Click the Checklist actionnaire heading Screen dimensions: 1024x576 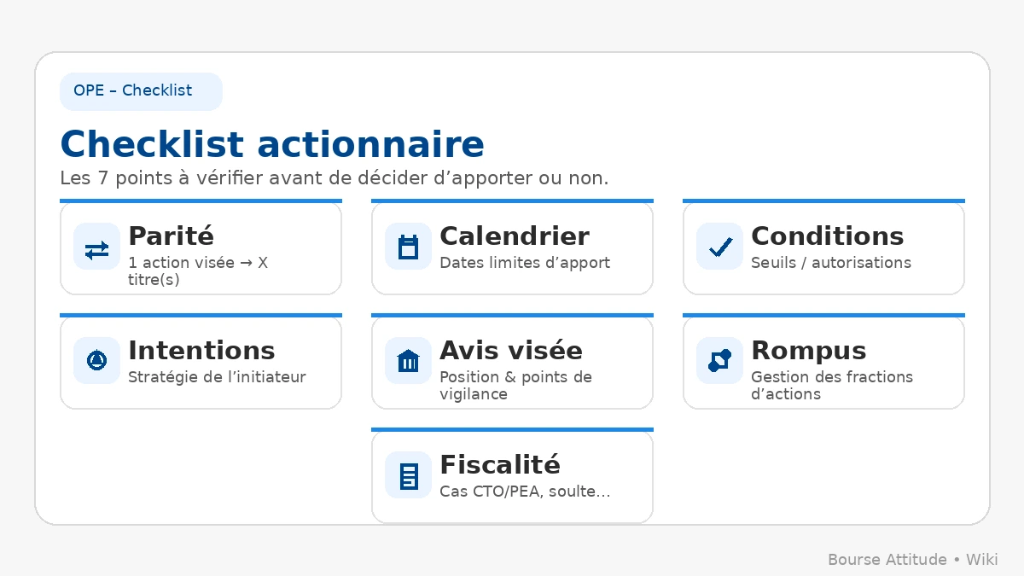coord(272,144)
